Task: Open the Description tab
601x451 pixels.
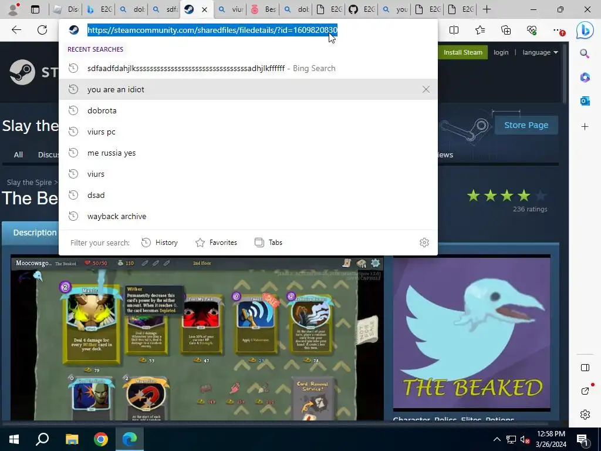Action: [35, 233]
